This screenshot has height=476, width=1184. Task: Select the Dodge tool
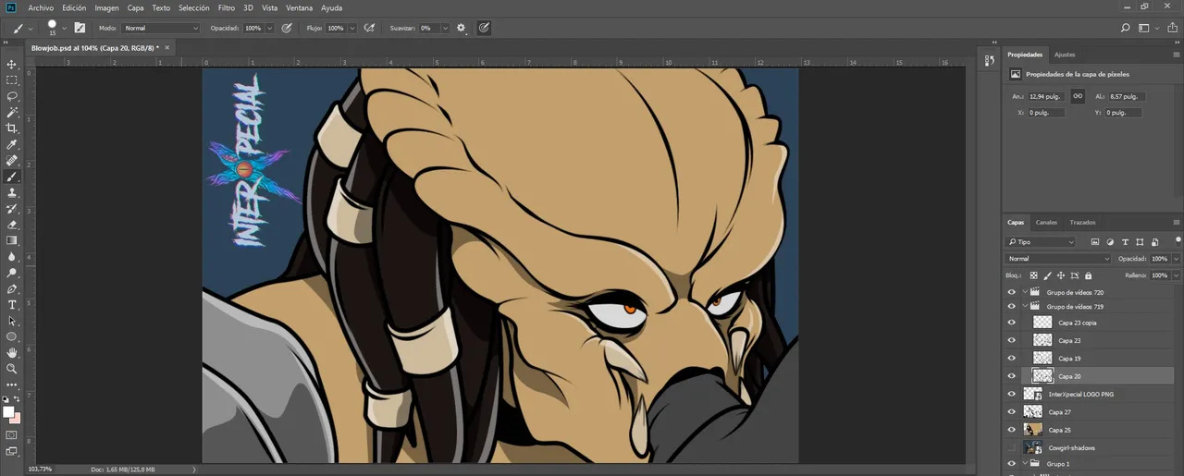[x=12, y=273]
